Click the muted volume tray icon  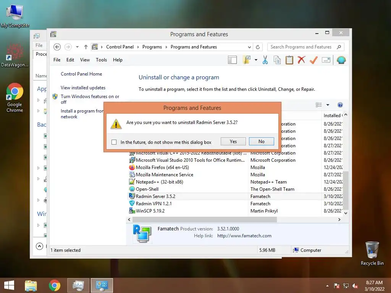[355, 286]
